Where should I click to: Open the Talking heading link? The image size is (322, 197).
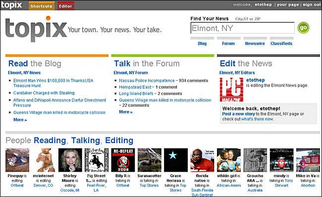[85, 141]
